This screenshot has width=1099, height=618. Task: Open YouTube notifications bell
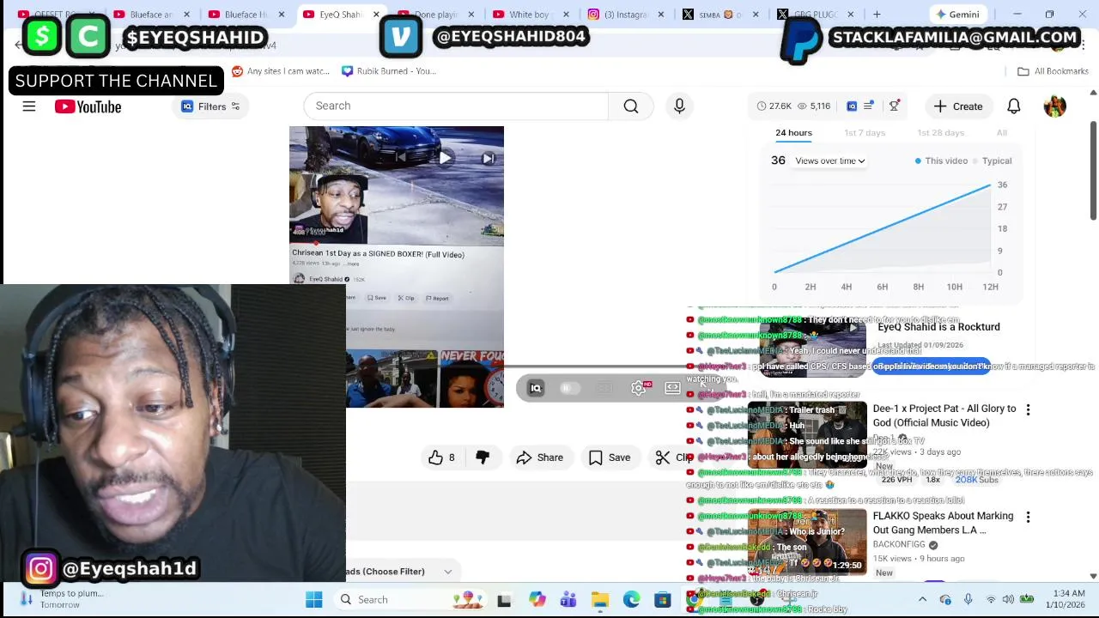click(1014, 106)
